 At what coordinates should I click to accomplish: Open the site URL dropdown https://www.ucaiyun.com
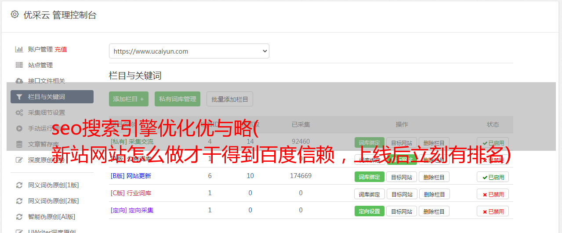tap(189, 51)
